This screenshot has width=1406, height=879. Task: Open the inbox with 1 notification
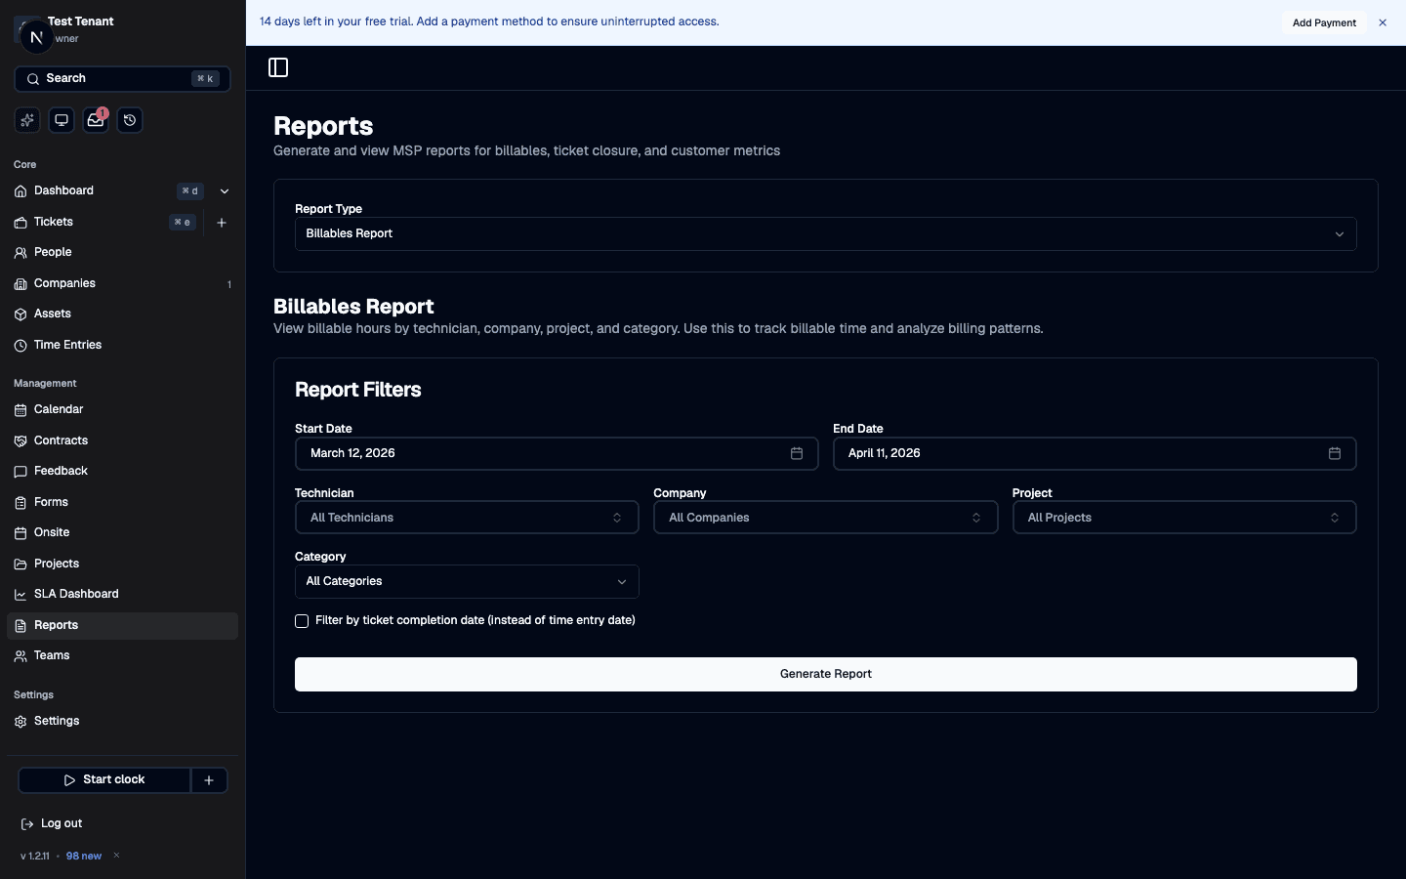(95, 120)
